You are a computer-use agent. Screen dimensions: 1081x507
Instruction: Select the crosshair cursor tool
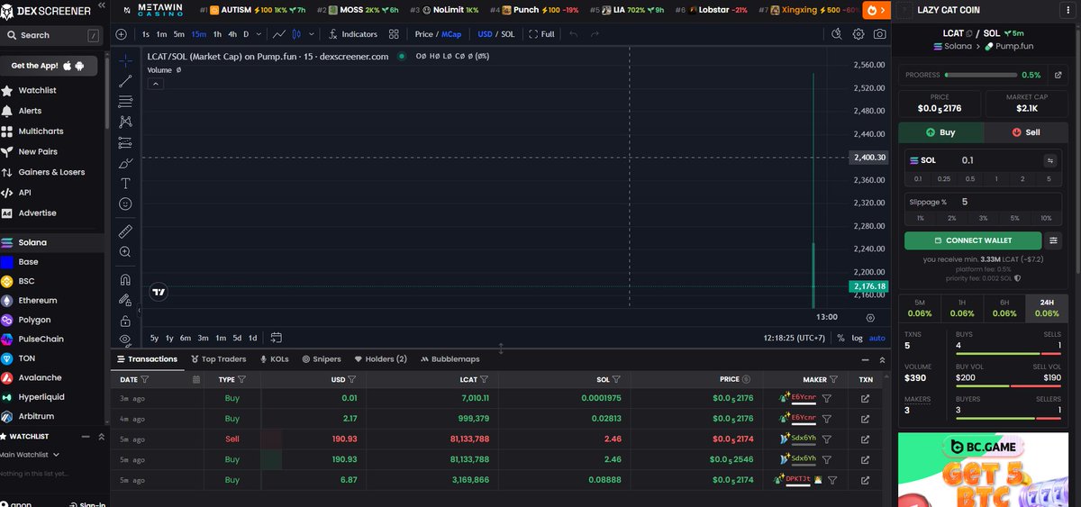(x=125, y=59)
